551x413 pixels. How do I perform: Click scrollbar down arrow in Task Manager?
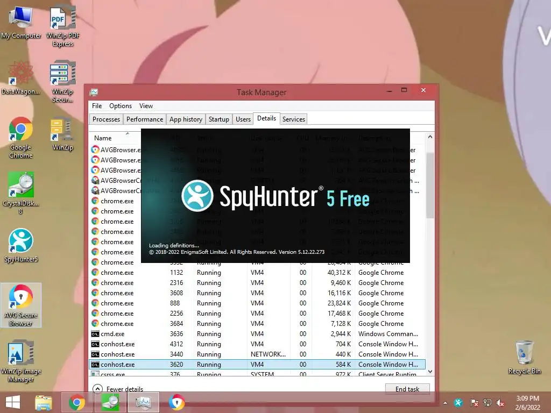tap(430, 372)
